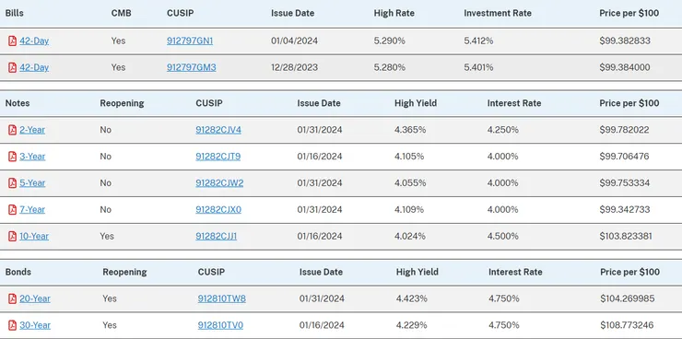Open the 2-Year note link
682x339 pixels.
tap(32, 130)
